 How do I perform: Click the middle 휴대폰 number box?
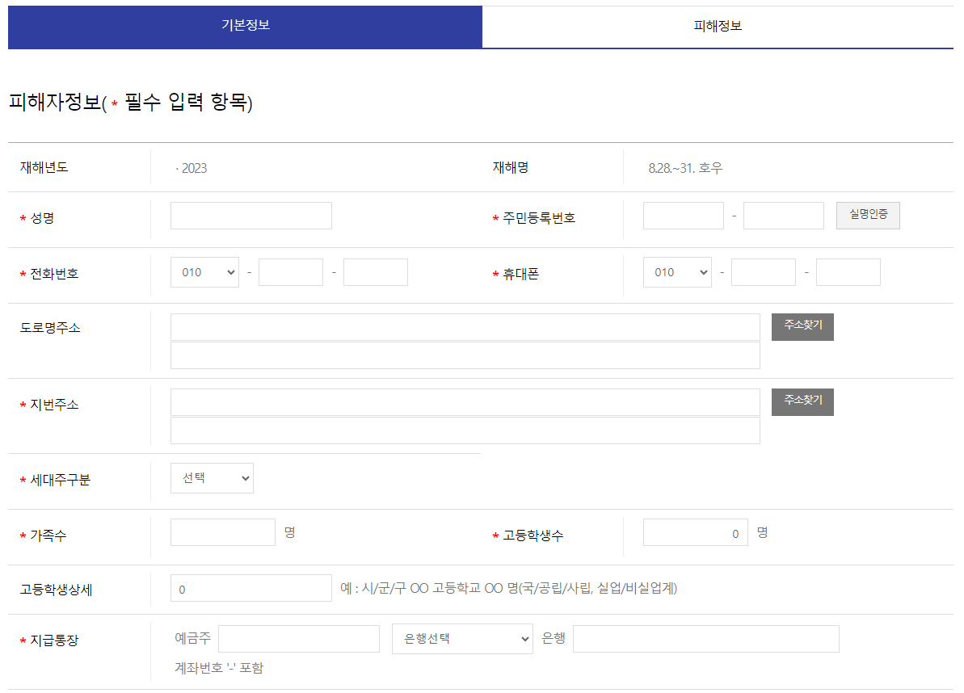[763, 272]
